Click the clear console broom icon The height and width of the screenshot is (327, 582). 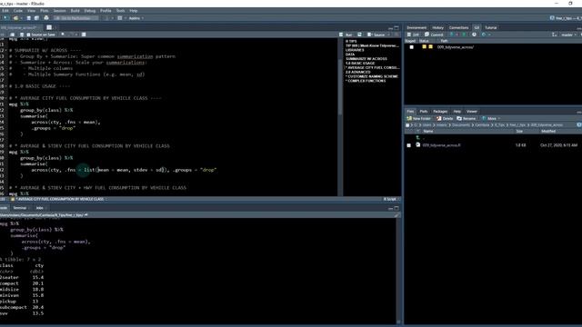(396, 215)
